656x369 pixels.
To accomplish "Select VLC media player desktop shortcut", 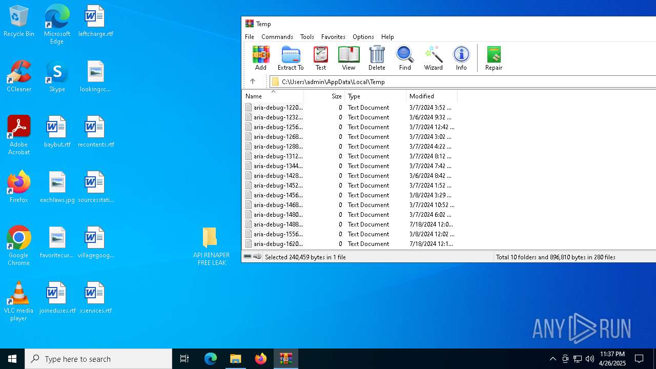I will tap(19, 301).
